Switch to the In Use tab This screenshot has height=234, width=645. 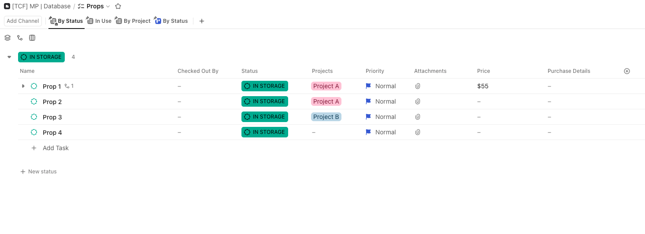point(99,21)
